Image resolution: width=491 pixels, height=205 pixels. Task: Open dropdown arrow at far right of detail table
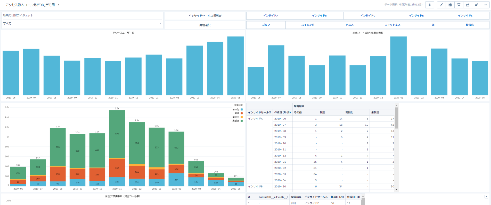pos(486,197)
